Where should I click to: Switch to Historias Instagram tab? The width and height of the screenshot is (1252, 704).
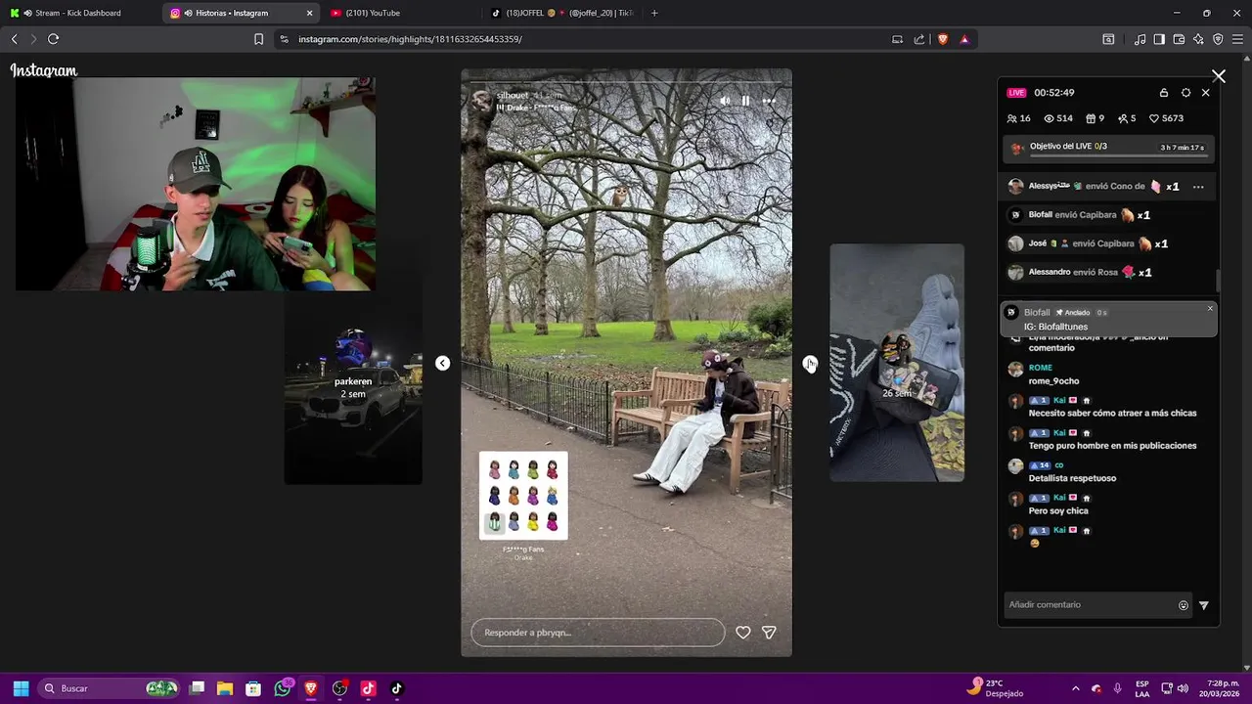[240, 13]
